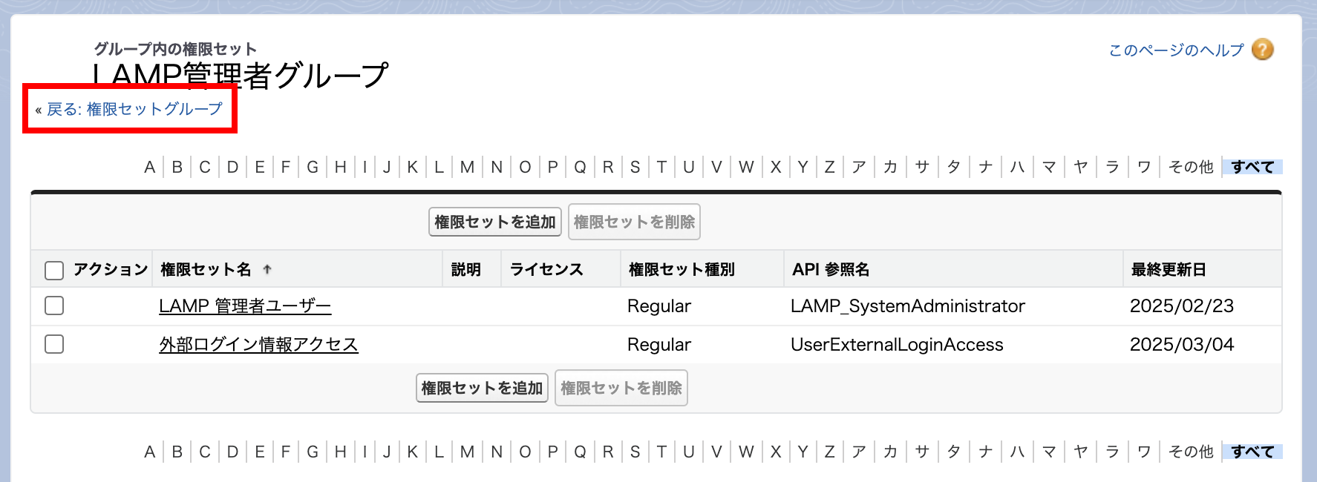Open the このページのヘルプ link
This screenshot has height=482, width=1317.
tap(1176, 50)
